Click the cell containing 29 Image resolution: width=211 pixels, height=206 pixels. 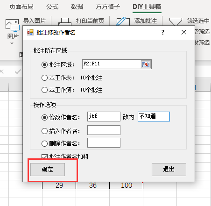(x=59, y=185)
